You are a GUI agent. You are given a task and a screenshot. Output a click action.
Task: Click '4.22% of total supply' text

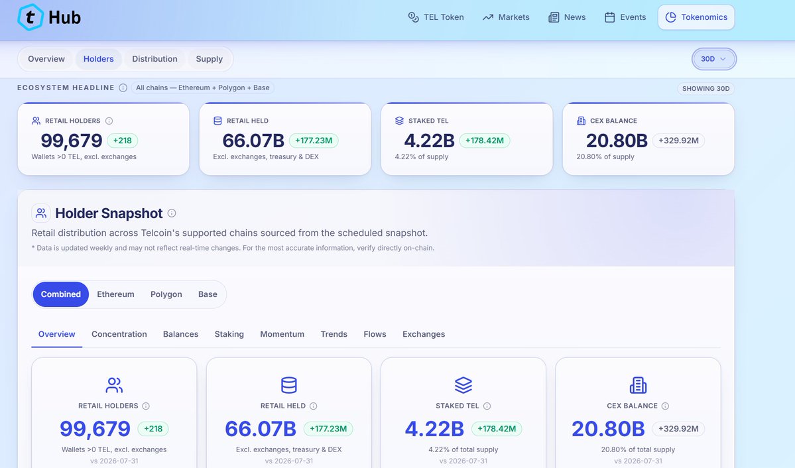click(463, 449)
